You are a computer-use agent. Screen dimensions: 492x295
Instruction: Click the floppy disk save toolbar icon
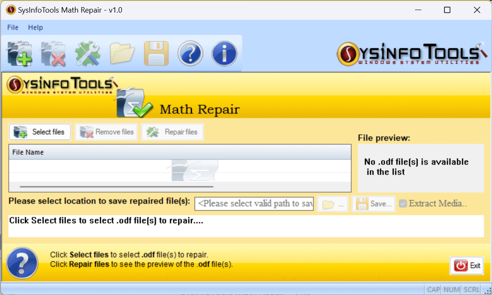coord(156,54)
